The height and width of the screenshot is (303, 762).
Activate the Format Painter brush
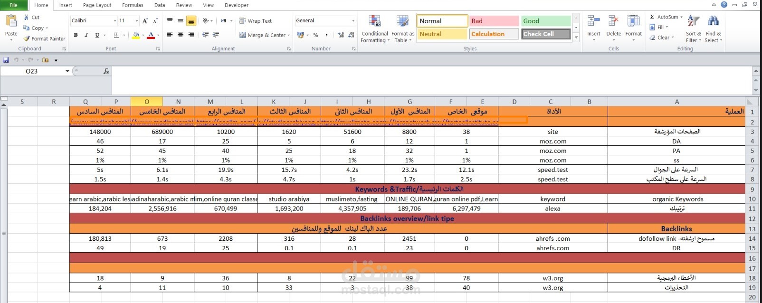coord(27,38)
